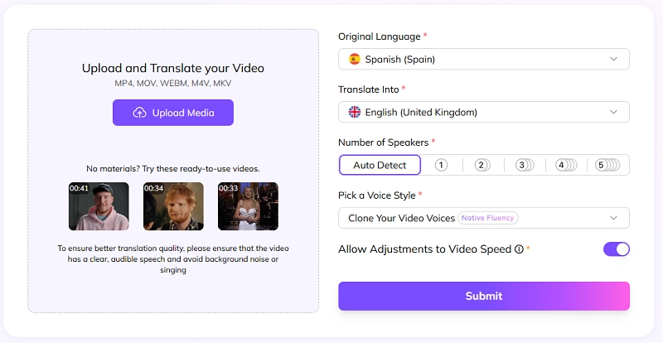Select the 00:34 sample video thumbnail
The width and height of the screenshot is (663, 343).
tap(173, 206)
